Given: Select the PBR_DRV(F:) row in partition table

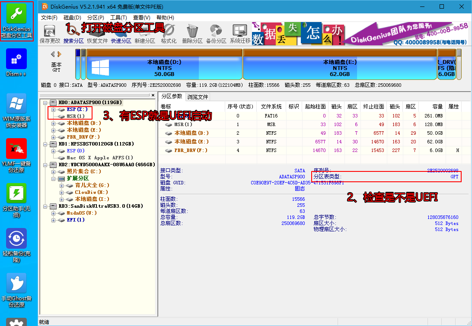Looking at the screenshot, I should click(191, 150).
